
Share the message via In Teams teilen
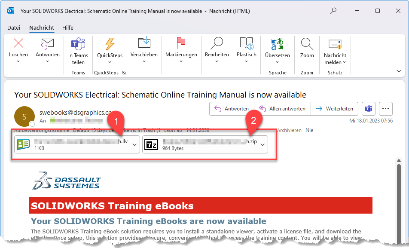coord(78,43)
